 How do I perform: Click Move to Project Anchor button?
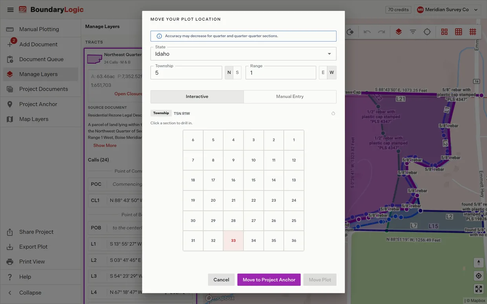[x=269, y=280]
